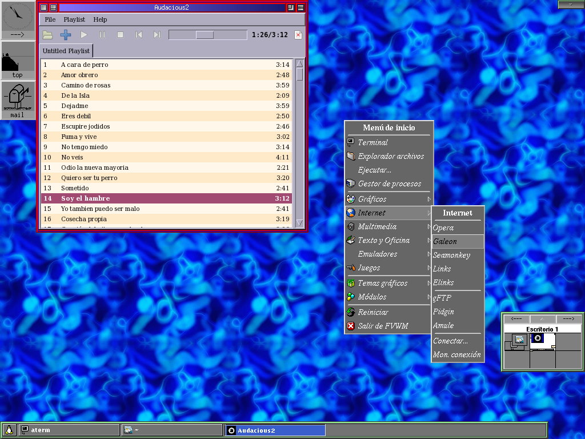
Task: Select track 'Dejadme'
Action: tap(166, 106)
